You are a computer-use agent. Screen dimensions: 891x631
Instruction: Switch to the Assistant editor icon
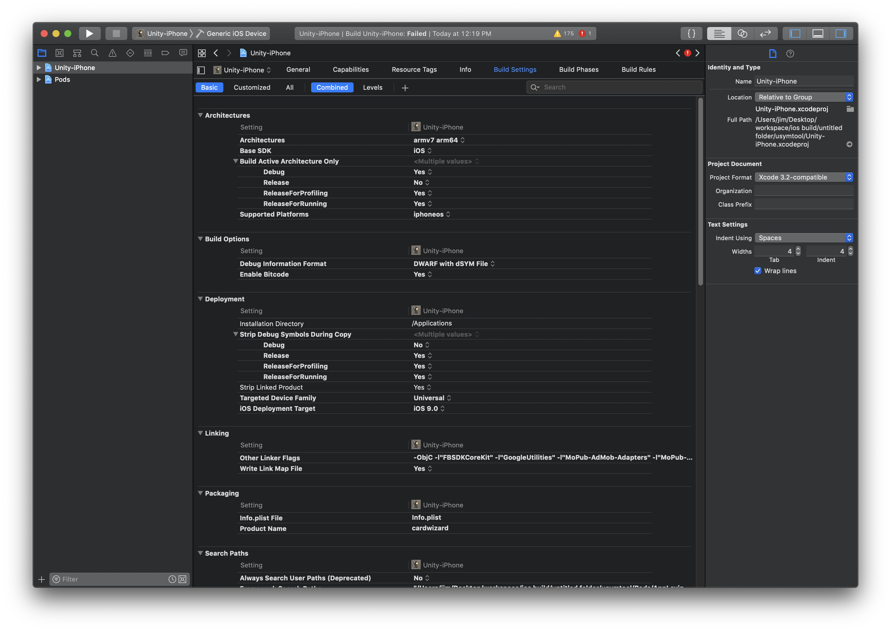pyautogui.click(x=742, y=34)
